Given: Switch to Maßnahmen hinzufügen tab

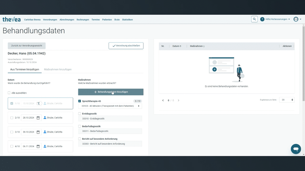Looking at the screenshot, I should (58, 70).
